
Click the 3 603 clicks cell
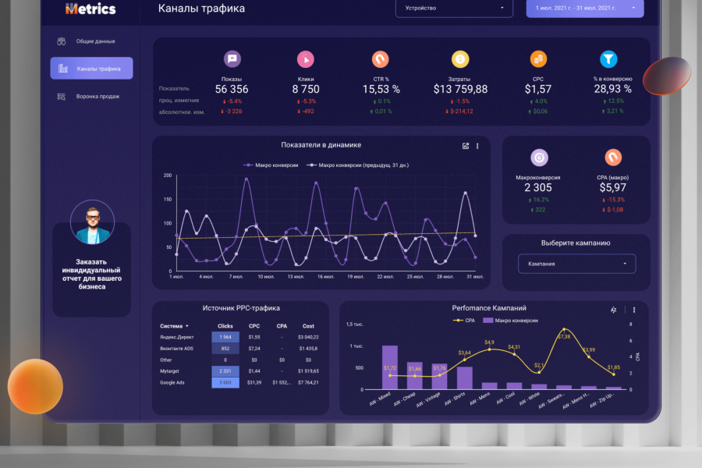[225, 382]
